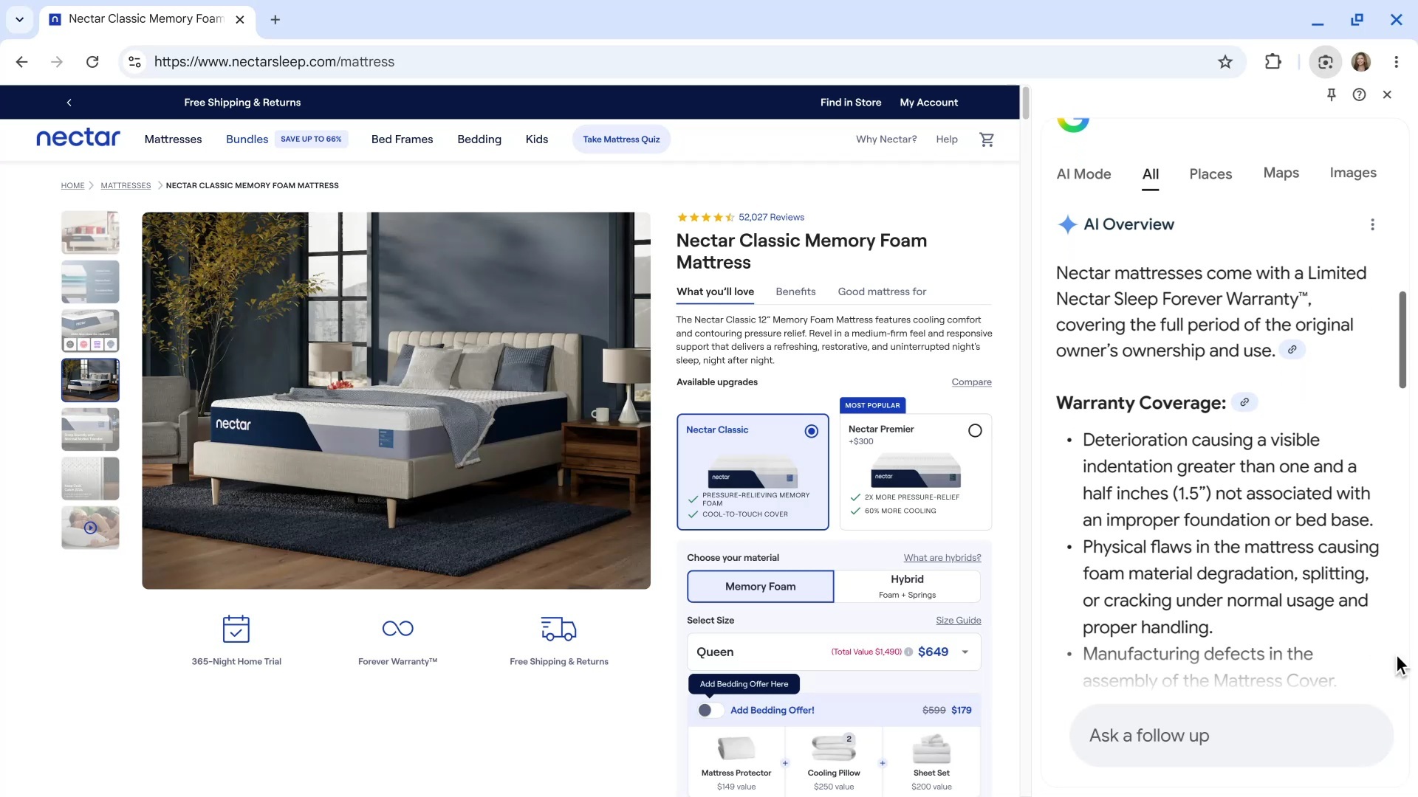Click the main page vertical scrollbar
The height and width of the screenshot is (797, 1418).
coord(1025,103)
